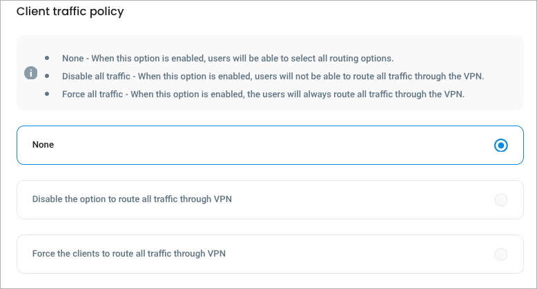The height and width of the screenshot is (289, 537).
Task: Click the "Client traffic policy" heading
Action: pyautogui.click(x=70, y=12)
